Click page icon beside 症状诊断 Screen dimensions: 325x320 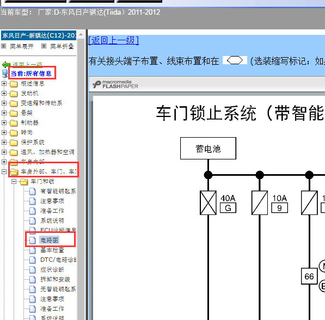tap(32, 269)
